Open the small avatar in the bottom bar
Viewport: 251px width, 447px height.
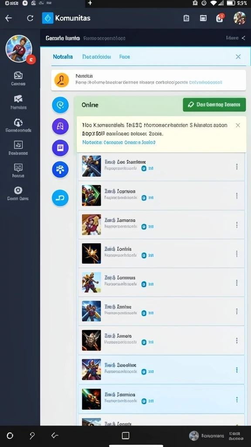coord(194,436)
